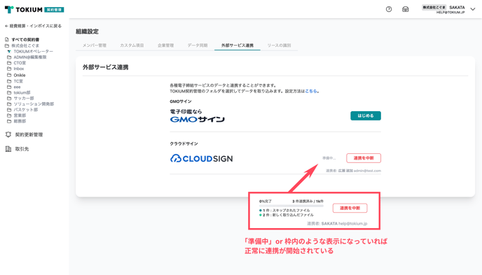Switch to the リースの識別 tab
This screenshot has height=275, width=482.
coord(279,45)
